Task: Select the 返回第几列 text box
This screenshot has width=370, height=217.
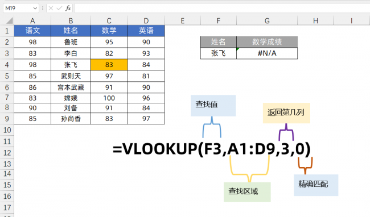Action: tap(286, 113)
